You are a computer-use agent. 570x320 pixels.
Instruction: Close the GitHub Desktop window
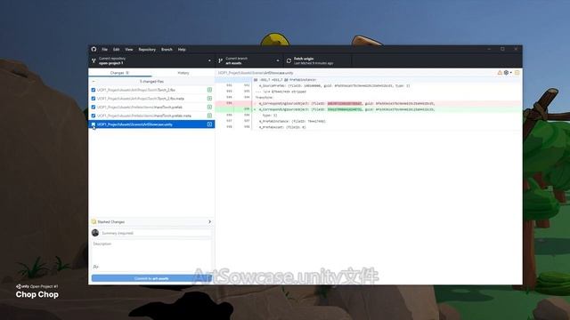coord(516,50)
